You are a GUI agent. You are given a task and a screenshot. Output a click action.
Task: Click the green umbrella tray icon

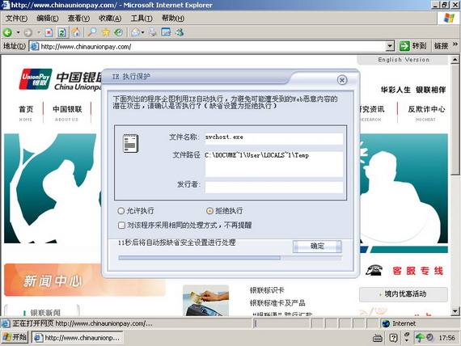click(419, 338)
